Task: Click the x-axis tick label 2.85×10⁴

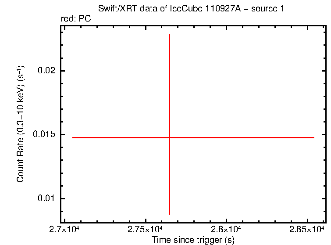Action: click(x=306, y=229)
